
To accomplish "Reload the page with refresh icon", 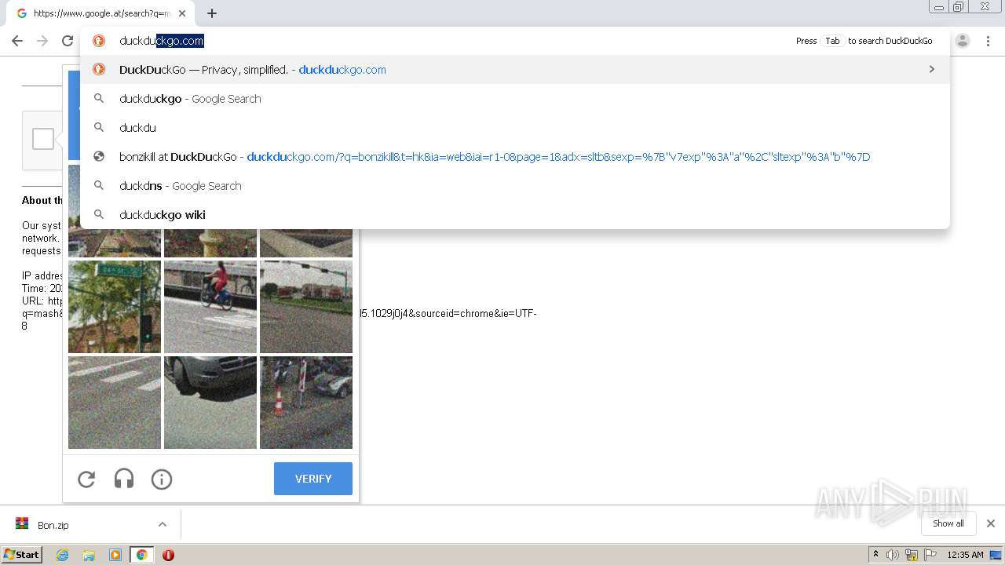I will pyautogui.click(x=68, y=41).
